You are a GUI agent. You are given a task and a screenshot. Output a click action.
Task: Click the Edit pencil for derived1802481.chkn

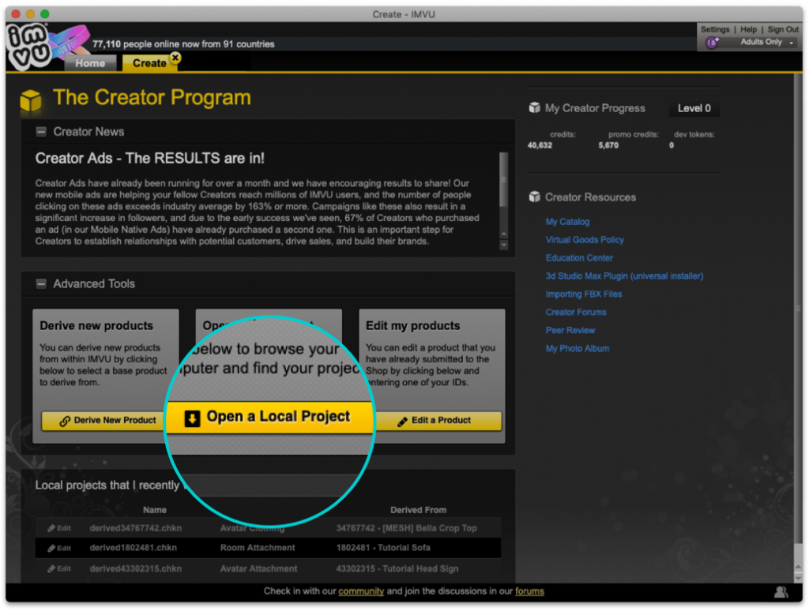tap(58, 548)
